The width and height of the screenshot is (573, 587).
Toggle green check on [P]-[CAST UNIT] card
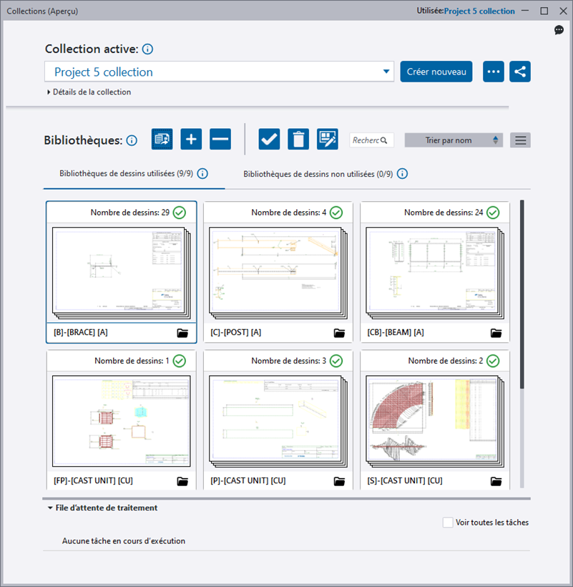(x=336, y=361)
